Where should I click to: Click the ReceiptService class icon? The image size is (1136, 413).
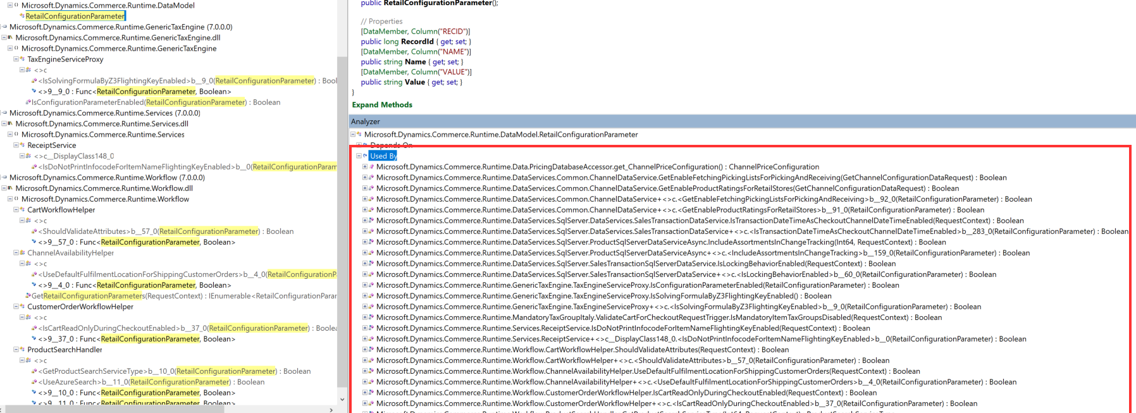click(23, 145)
